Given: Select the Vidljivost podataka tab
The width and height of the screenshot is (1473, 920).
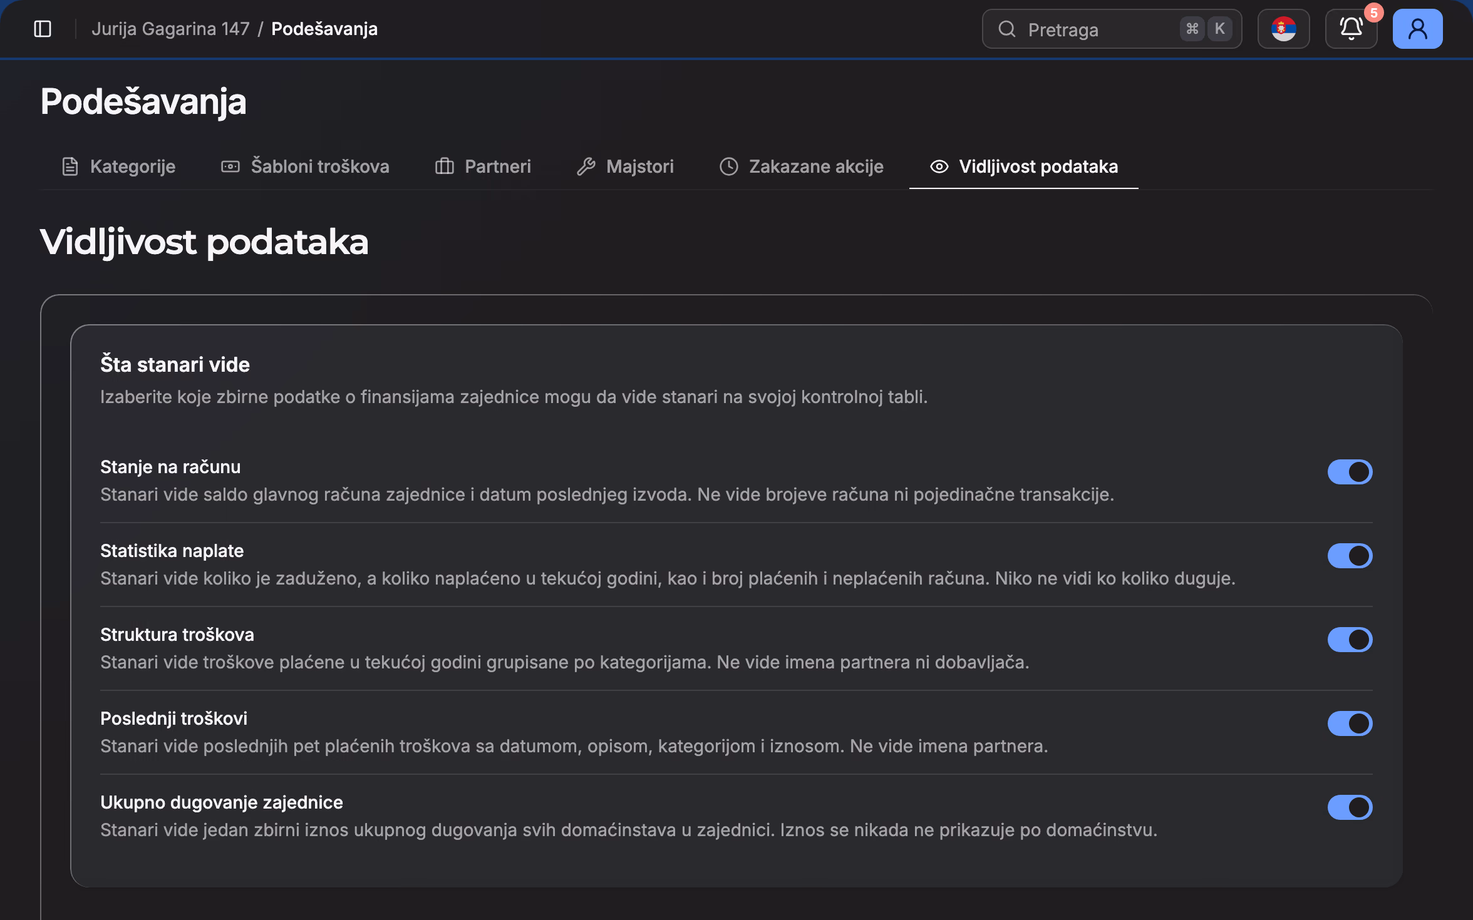Looking at the screenshot, I should (x=1023, y=166).
